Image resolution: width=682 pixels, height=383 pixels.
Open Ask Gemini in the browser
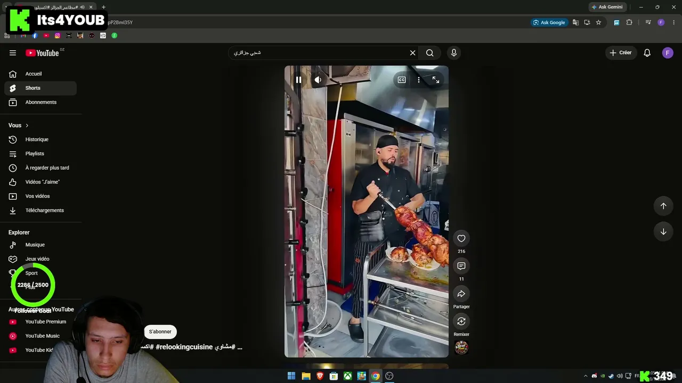click(607, 7)
